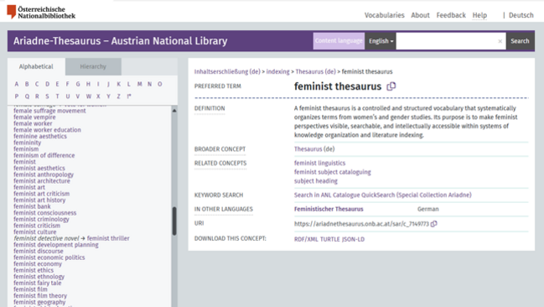Click the Search button
The width and height of the screenshot is (544, 307).
click(520, 41)
